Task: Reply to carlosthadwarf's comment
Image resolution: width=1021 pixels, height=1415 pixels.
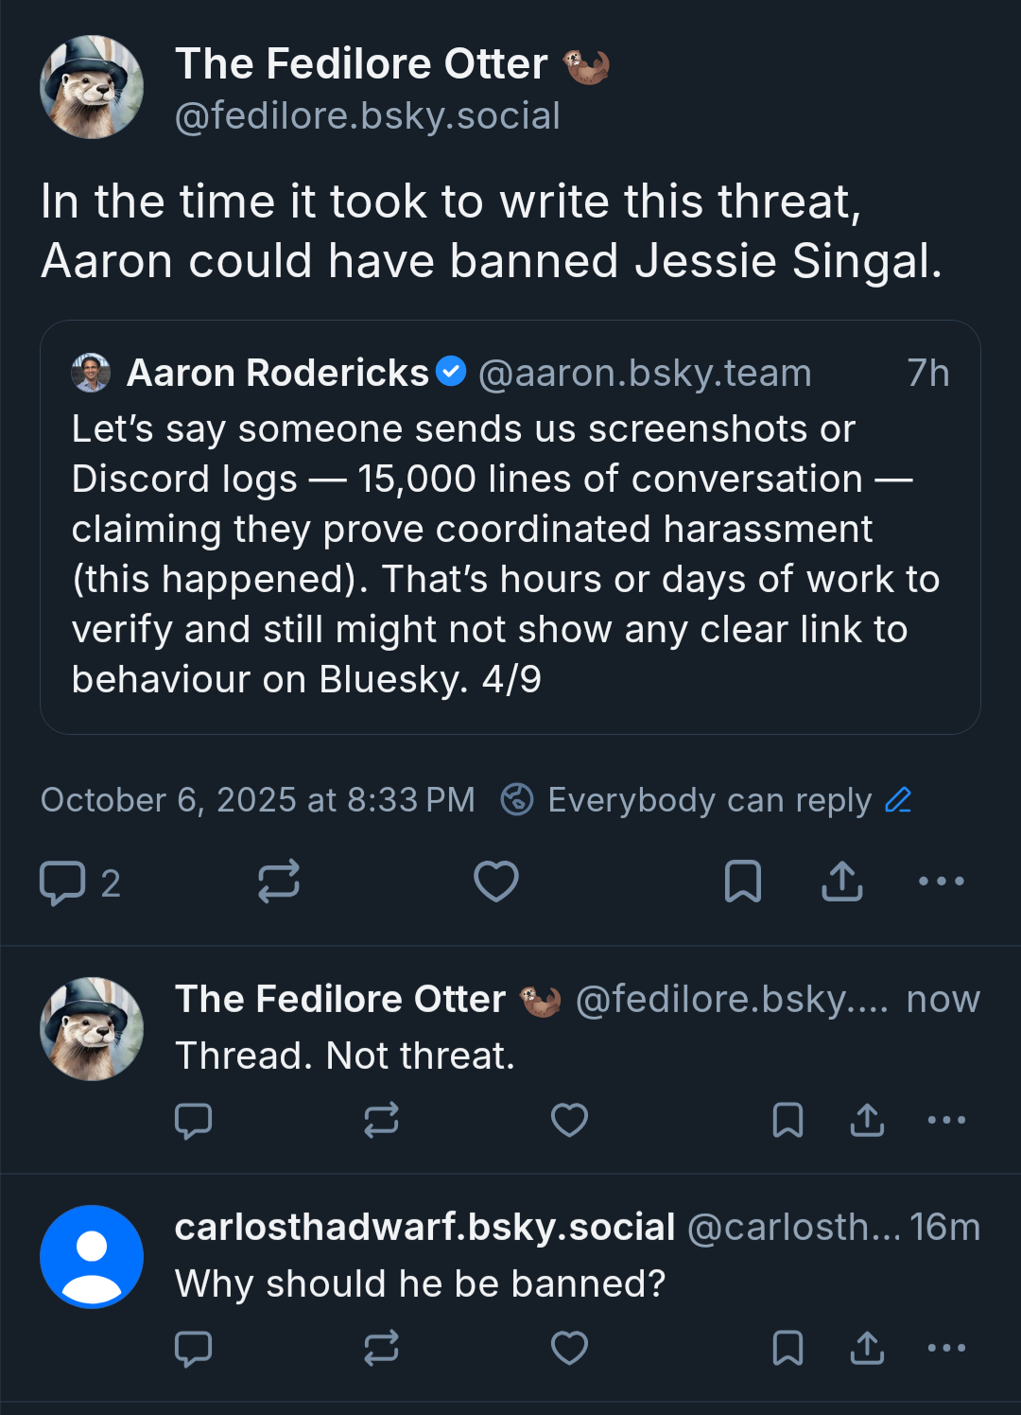Action: (x=194, y=1348)
